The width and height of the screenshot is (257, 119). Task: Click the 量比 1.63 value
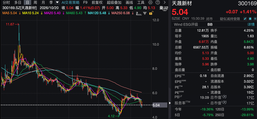click(x=250, y=36)
